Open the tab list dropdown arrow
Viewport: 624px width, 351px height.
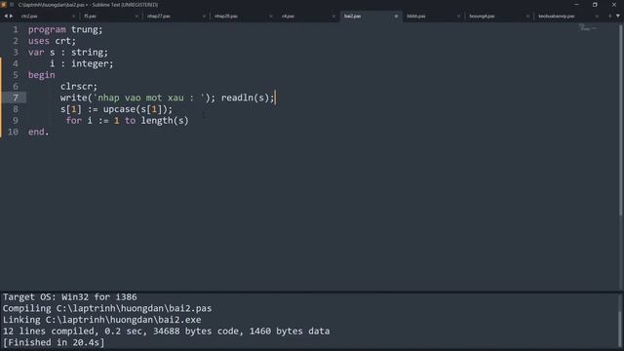pos(618,16)
